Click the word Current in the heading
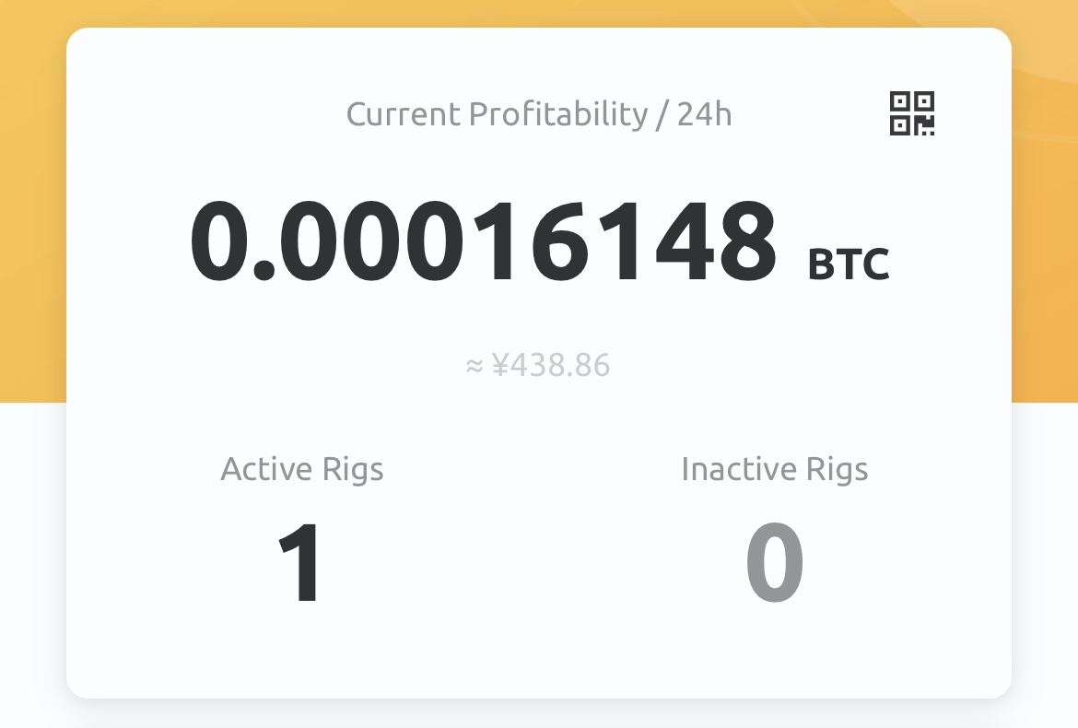Viewport: 1078px width, 728px height. [403, 114]
